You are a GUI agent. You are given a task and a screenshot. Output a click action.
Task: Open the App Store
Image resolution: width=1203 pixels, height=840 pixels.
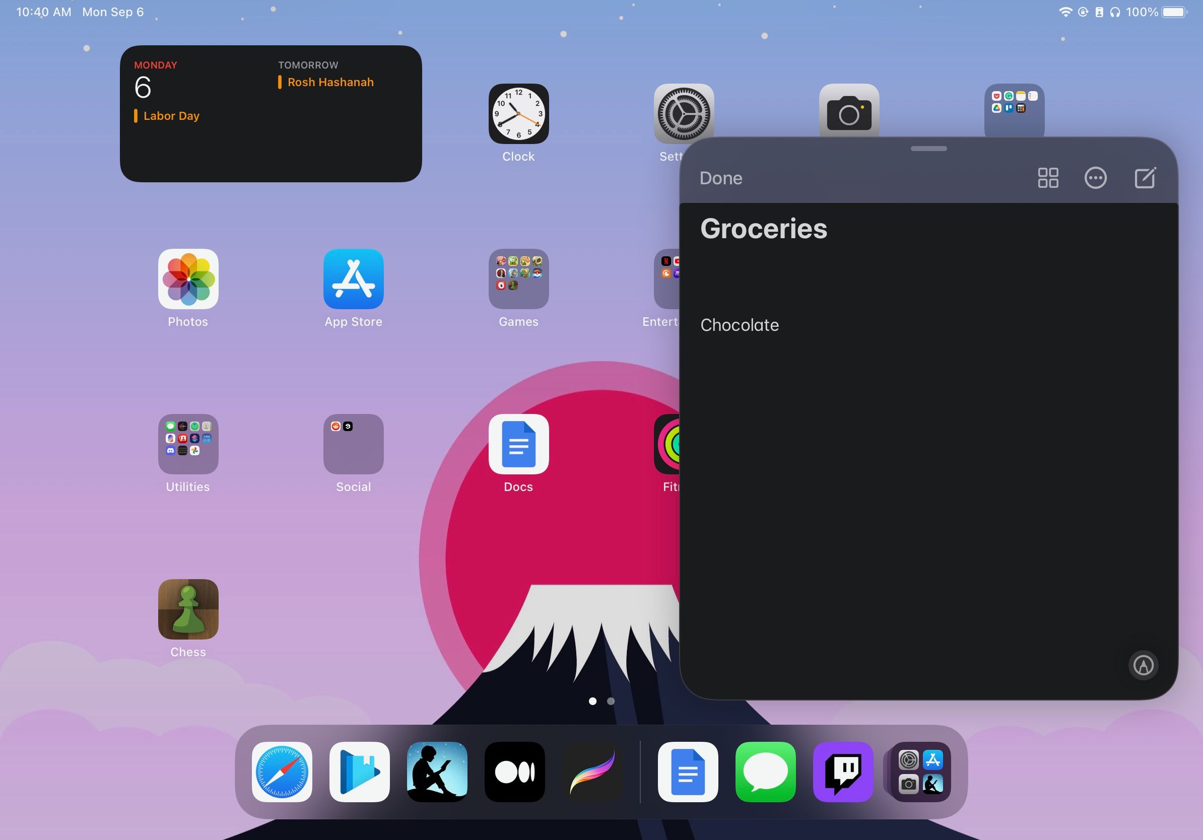click(x=354, y=280)
